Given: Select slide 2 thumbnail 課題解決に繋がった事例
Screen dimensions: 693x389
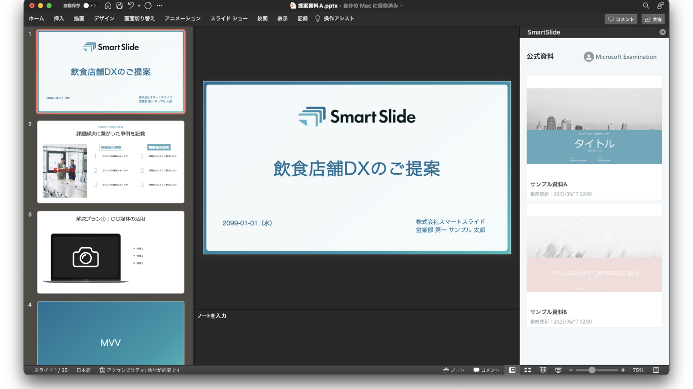Looking at the screenshot, I should pos(111,162).
